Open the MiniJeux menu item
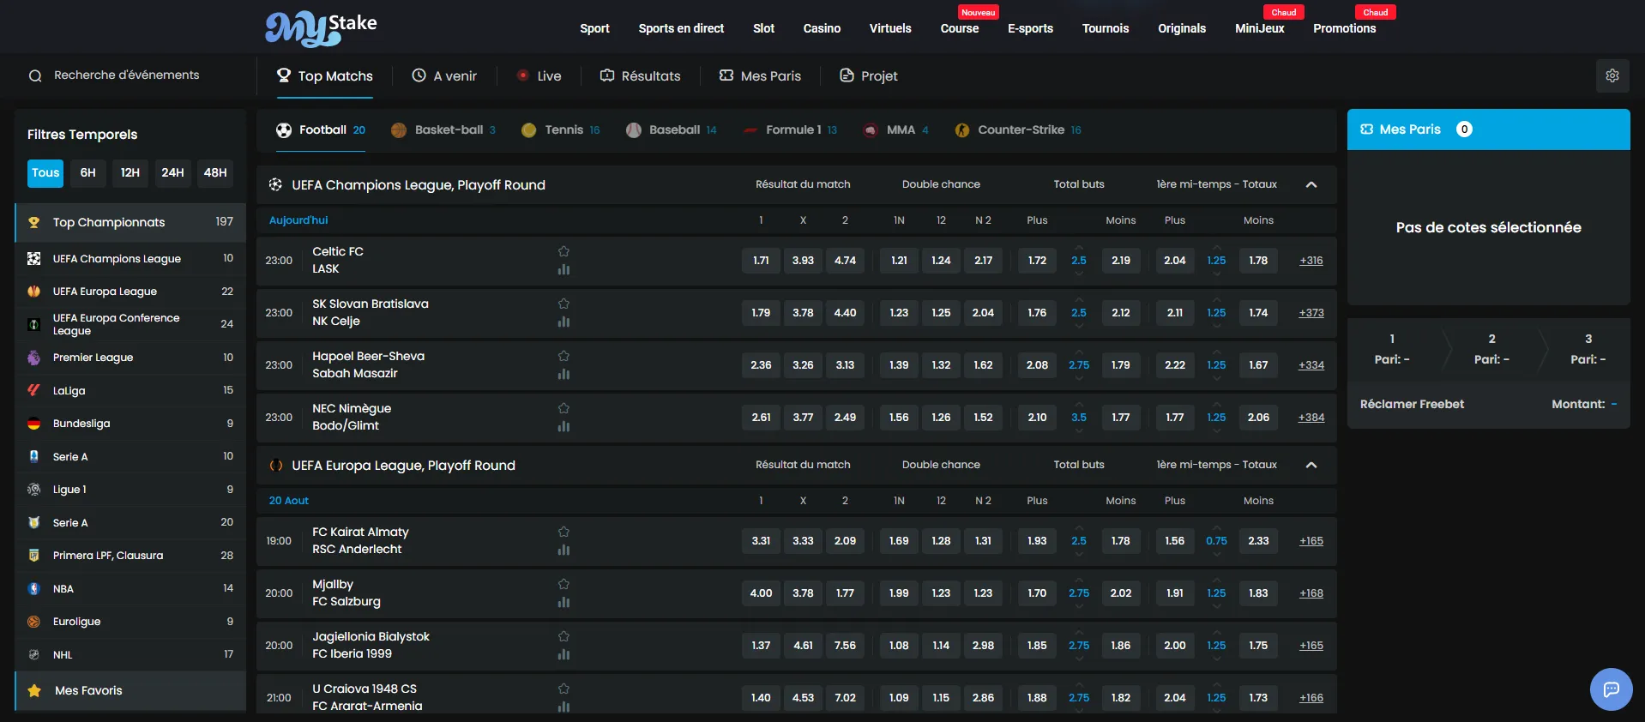Image resolution: width=1645 pixels, height=722 pixels. pos(1259,28)
